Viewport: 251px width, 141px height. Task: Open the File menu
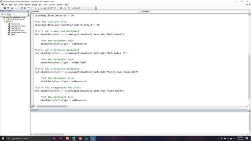tap(6, 5)
